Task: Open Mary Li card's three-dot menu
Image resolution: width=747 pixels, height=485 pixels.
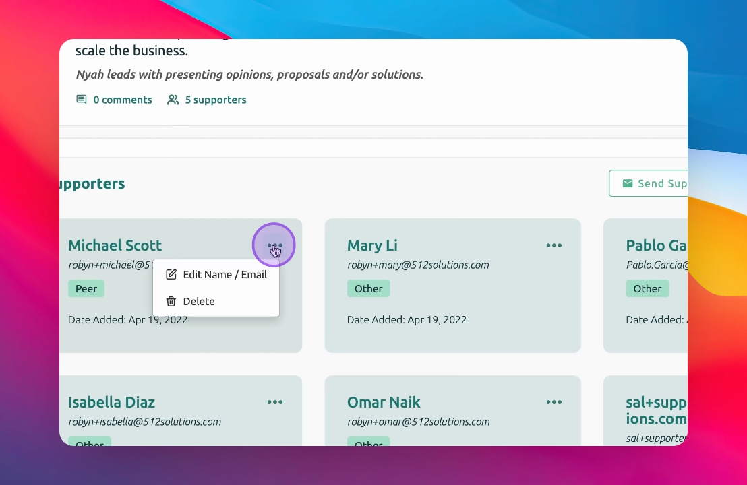Action: pyautogui.click(x=554, y=245)
